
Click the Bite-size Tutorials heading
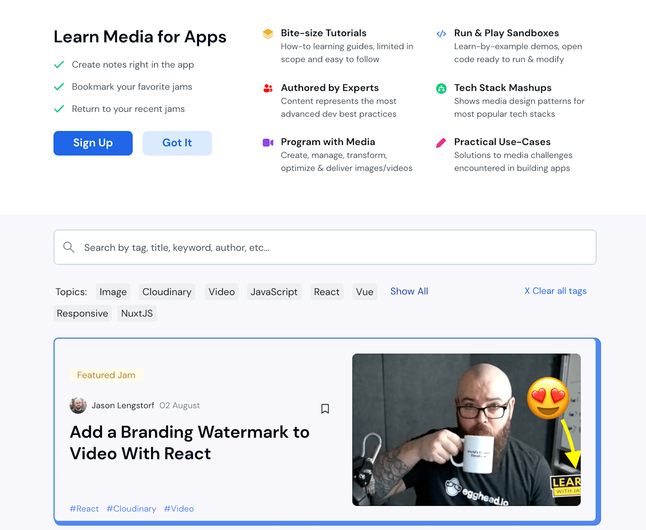click(324, 33)
